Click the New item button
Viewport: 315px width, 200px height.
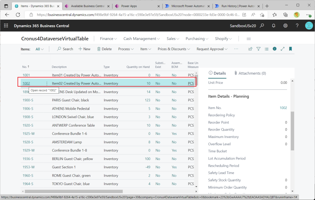point(84,49)
